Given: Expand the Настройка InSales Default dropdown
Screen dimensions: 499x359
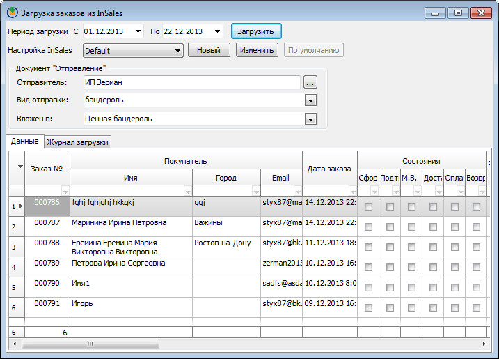Looking at the screenshot, I should tap(177, 50).
